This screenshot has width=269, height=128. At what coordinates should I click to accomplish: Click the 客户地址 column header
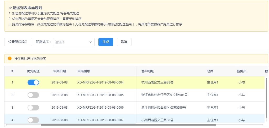(x=148, y=71)
